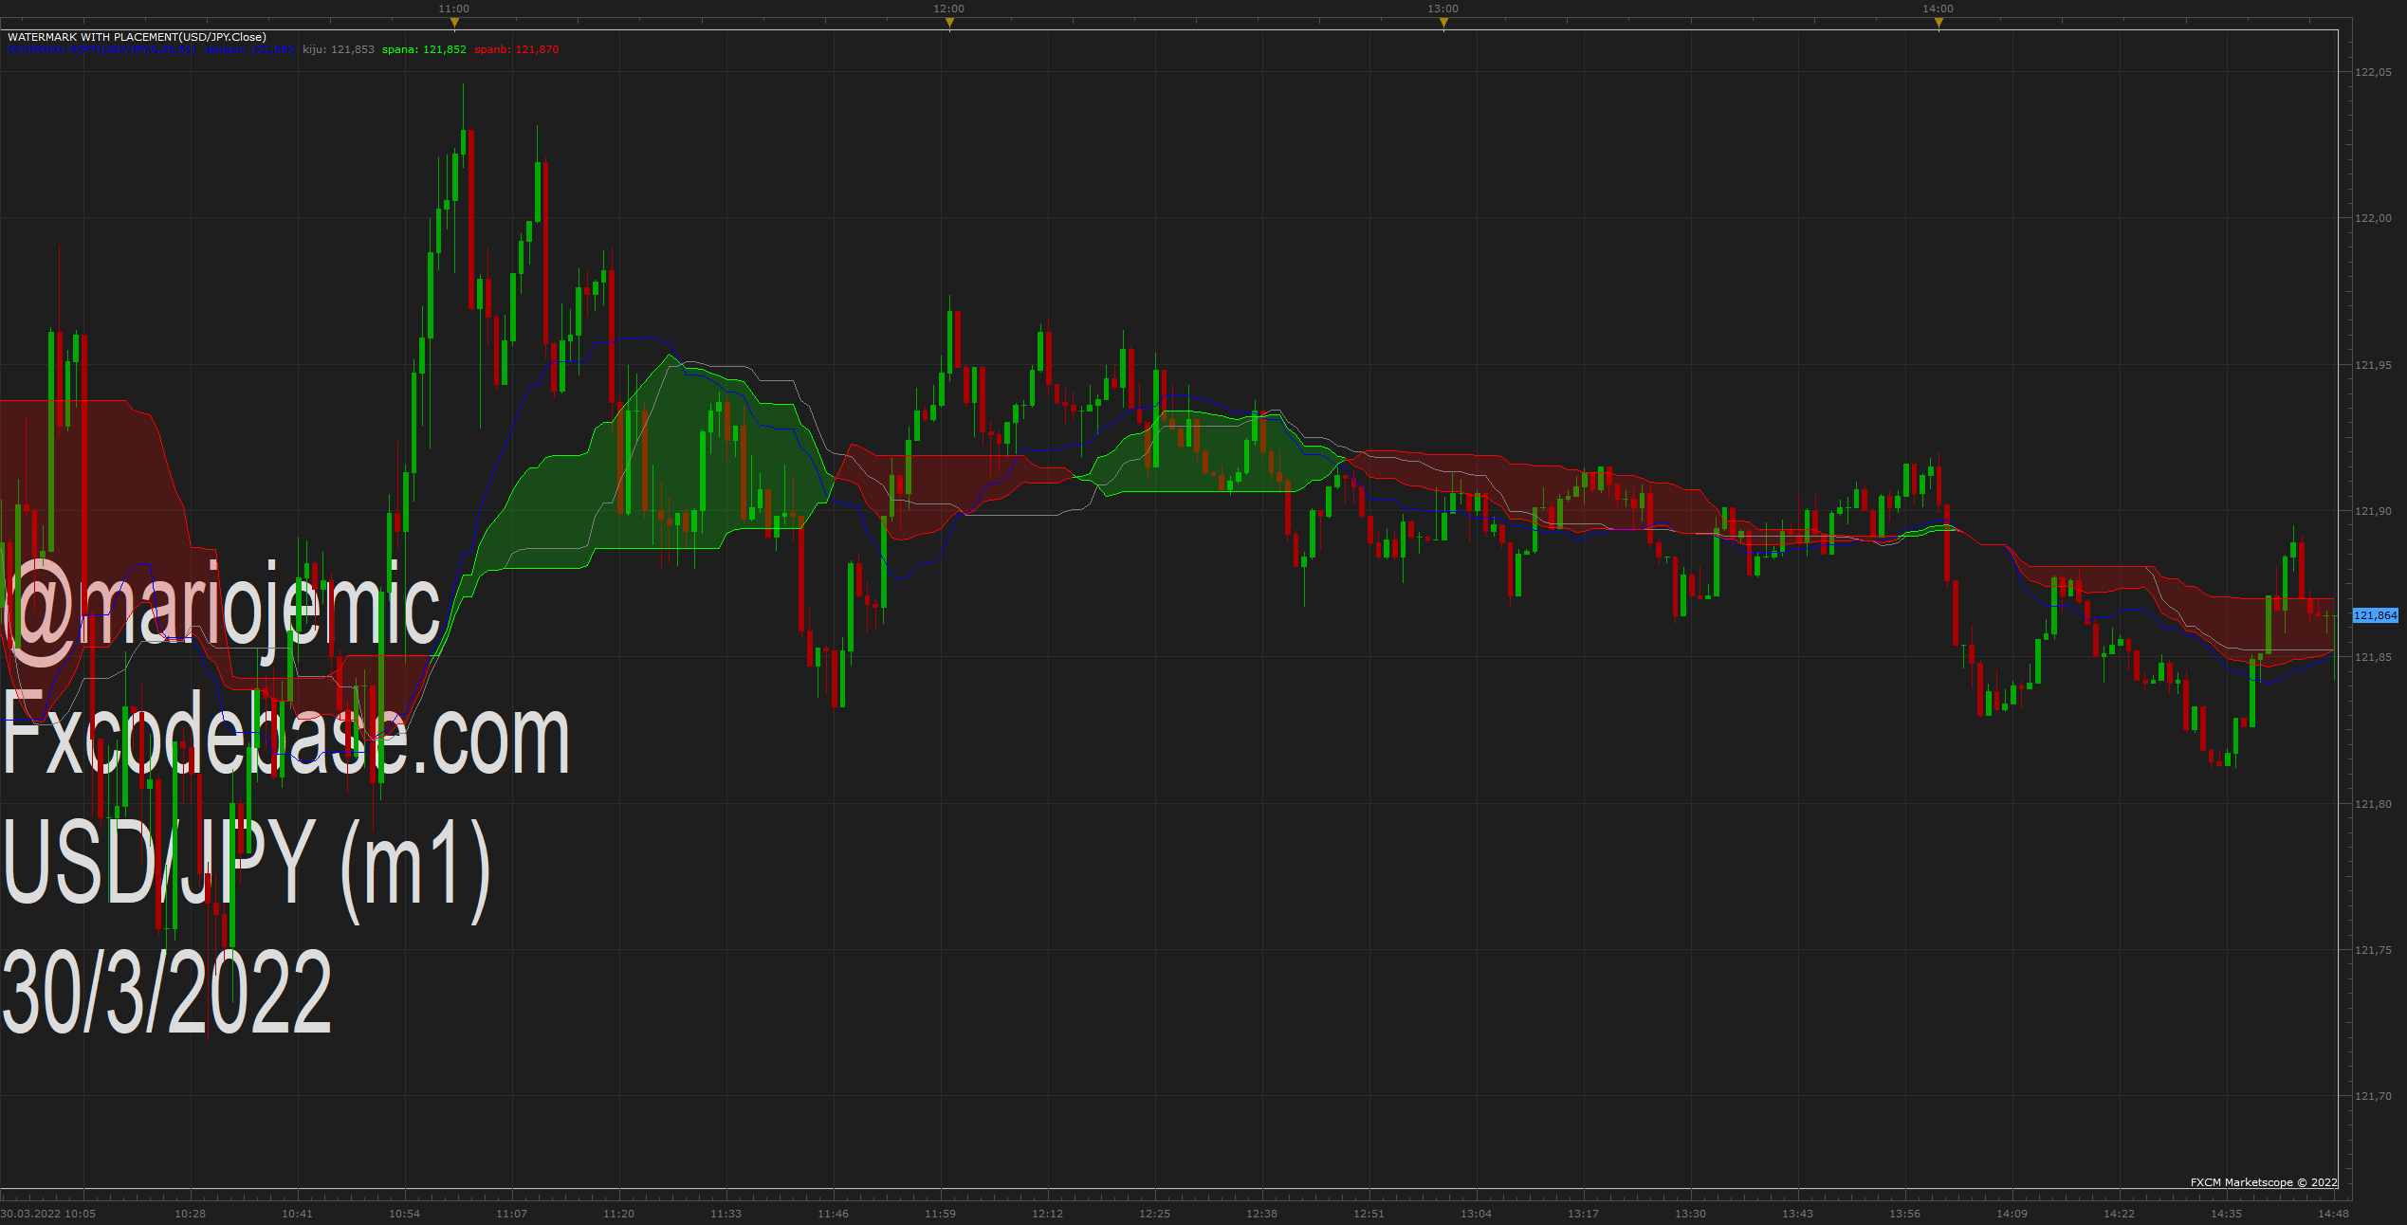This screenshot has width=2407, height=1225.
Task: Click the 11:20 time axis label
Action: 619,1214
